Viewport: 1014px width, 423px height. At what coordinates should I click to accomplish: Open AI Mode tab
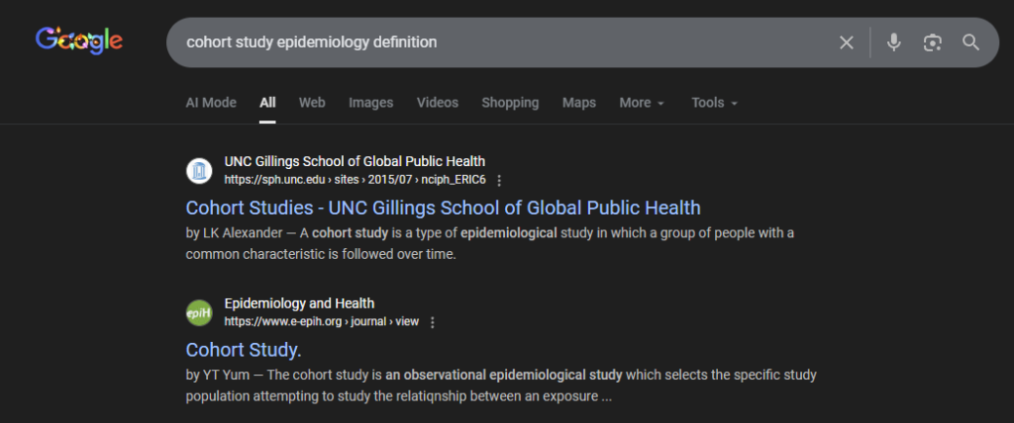click(211, 103)
